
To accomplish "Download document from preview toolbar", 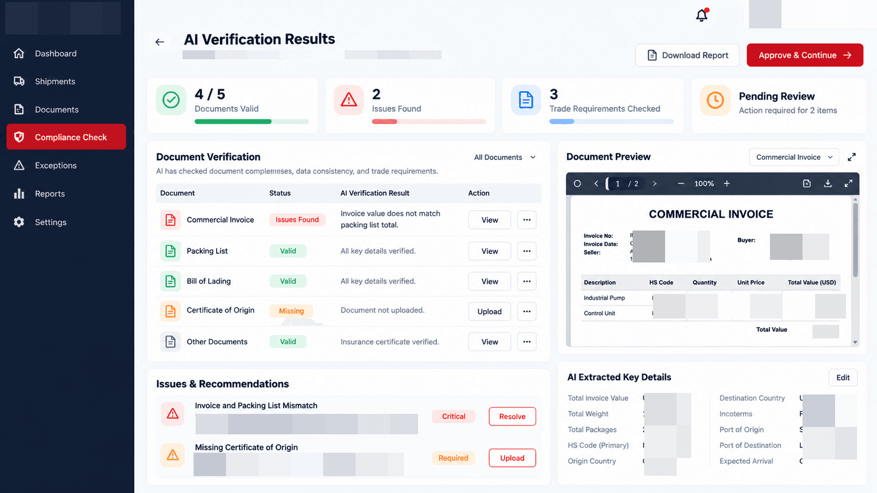I will [x=828, y=183].
